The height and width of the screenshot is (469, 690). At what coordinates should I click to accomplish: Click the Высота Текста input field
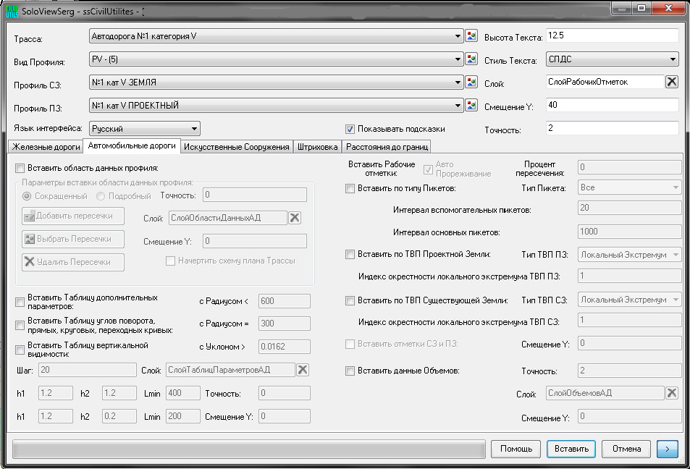(612, 36)
